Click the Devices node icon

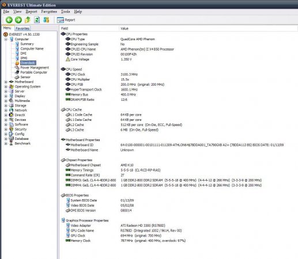pos(12,120)
